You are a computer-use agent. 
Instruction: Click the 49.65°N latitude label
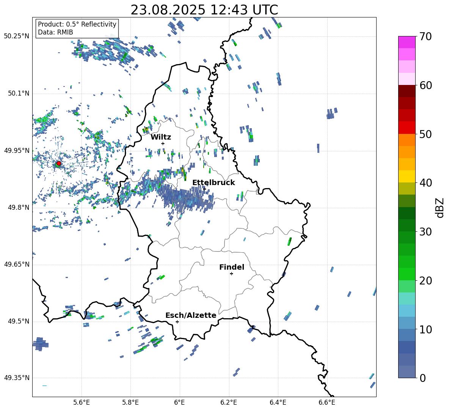point(17,264)
